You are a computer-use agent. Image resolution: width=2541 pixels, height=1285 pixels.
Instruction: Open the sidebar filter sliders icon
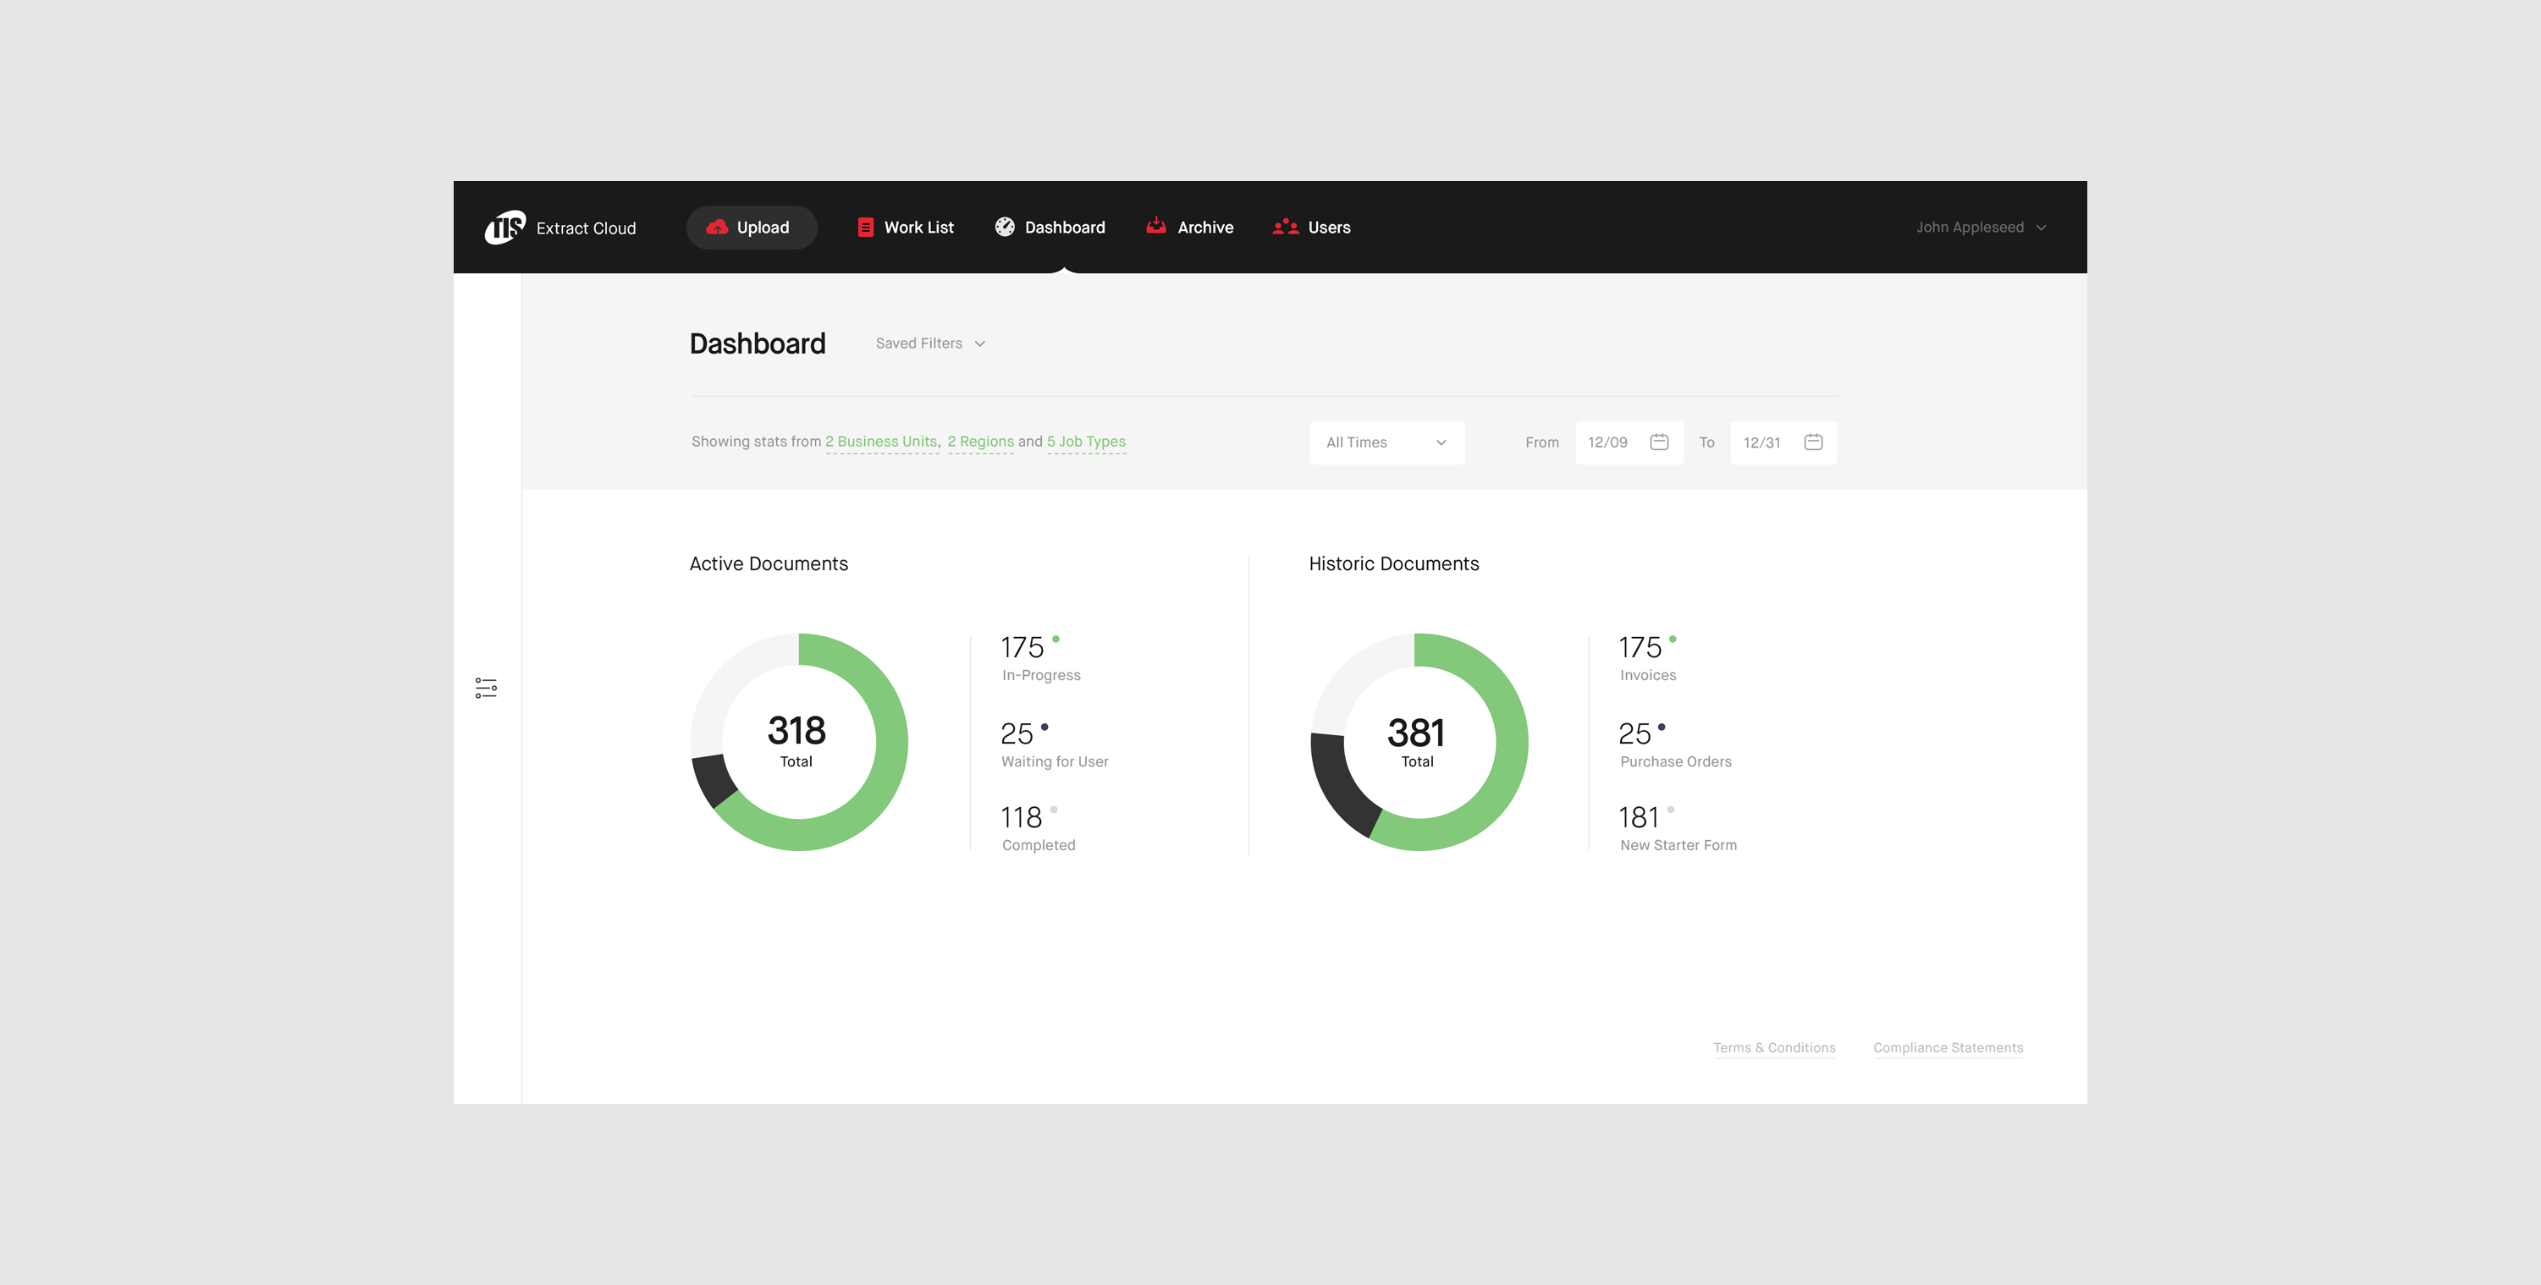coord(487,688)
